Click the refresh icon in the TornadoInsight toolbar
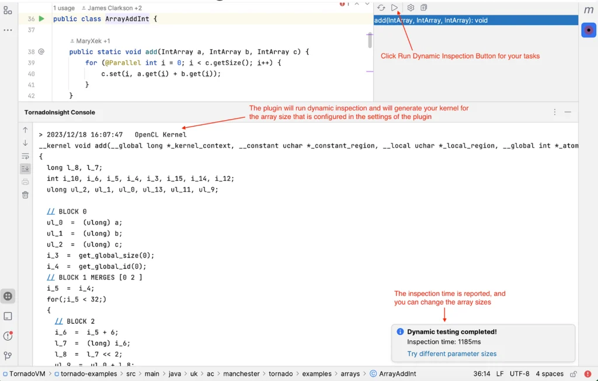 pos(381,8)
